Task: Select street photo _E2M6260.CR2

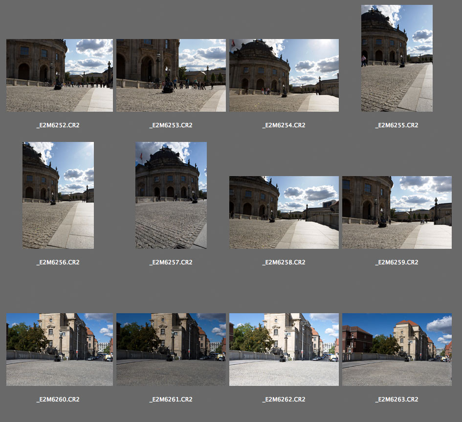Action: (x=59, y=349)
